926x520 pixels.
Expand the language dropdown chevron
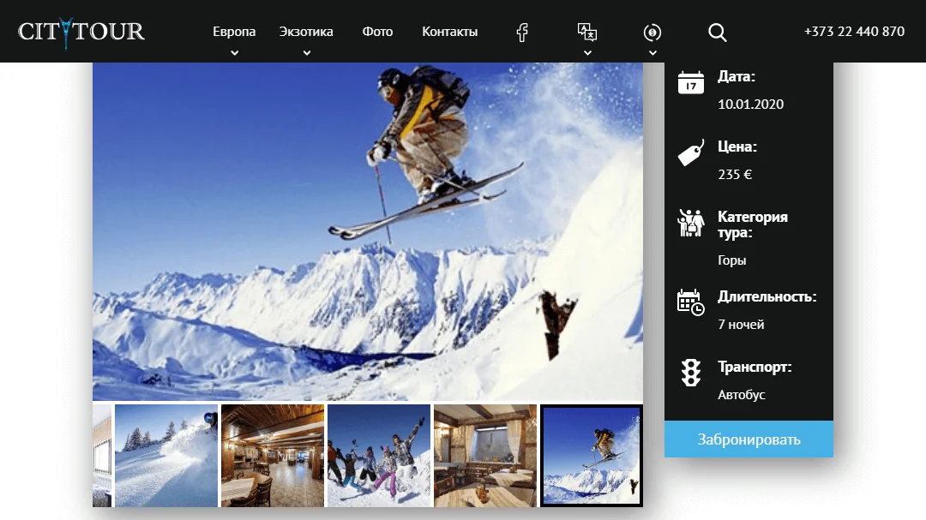click(587, 52)
